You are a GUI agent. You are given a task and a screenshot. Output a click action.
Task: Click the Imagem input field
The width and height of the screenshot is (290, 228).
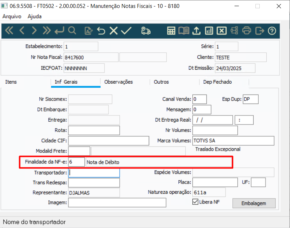pyautogui.click(x=117, y=203)
